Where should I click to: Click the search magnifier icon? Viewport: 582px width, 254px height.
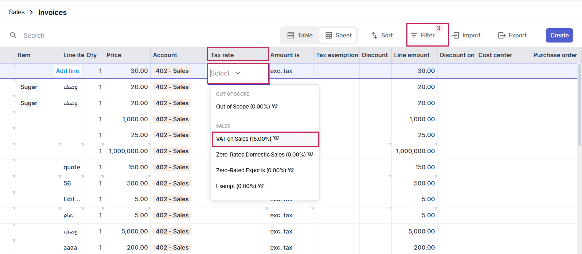coord(13,35)
